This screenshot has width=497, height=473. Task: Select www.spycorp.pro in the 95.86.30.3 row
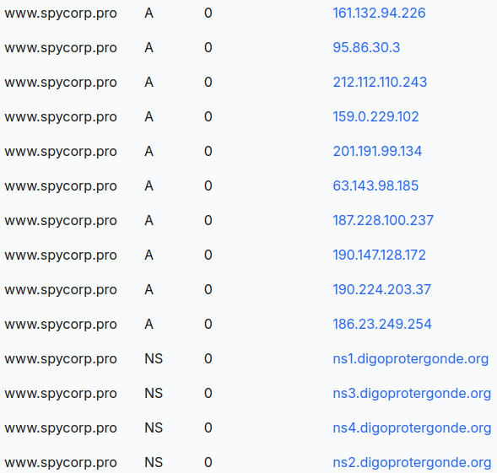[x=61, y=48]
